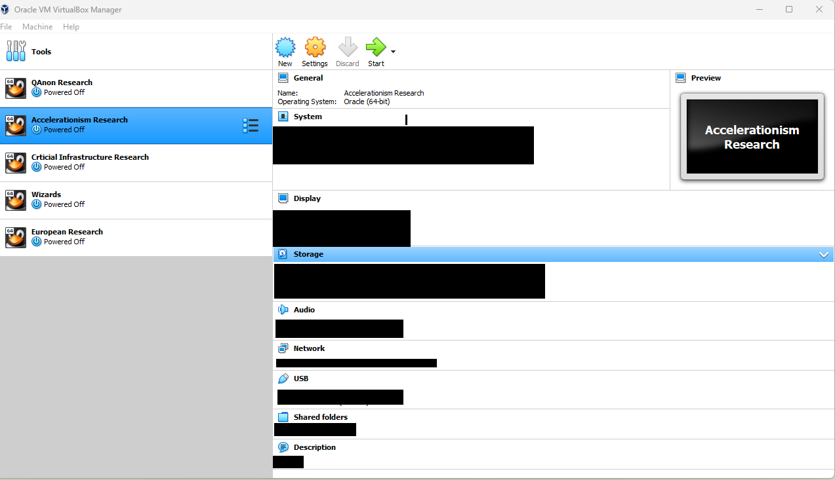This screenshot has height=480, width=835.
Task: Open the File menu
Action: (x=6, y=27)
